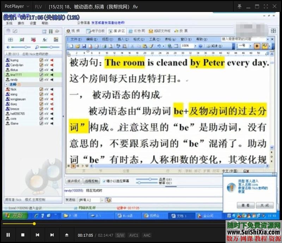Open the 设置 menu in the classroom app
This screenshot has height=243, width=282.
[33, 23]
